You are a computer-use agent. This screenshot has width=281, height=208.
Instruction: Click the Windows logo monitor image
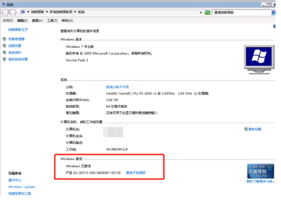(259, 60)
